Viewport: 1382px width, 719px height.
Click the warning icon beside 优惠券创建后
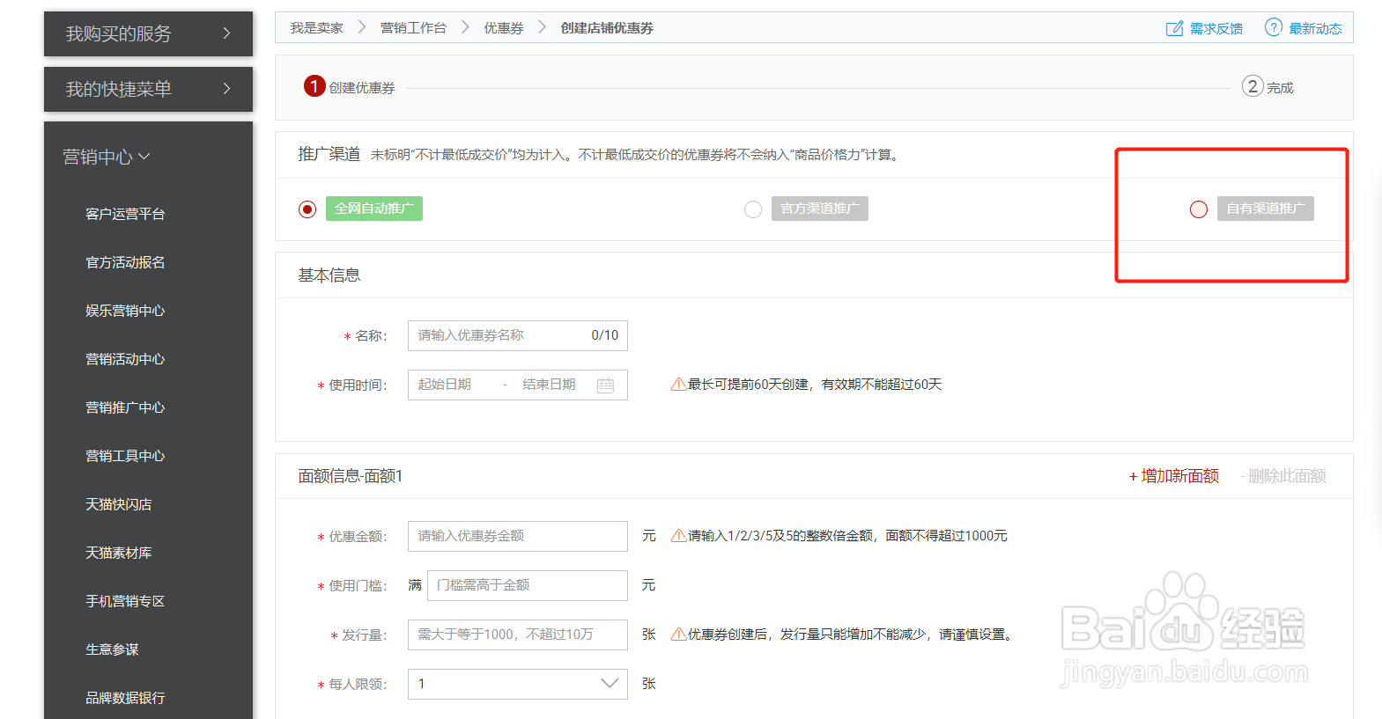click(x=678, y=635)
